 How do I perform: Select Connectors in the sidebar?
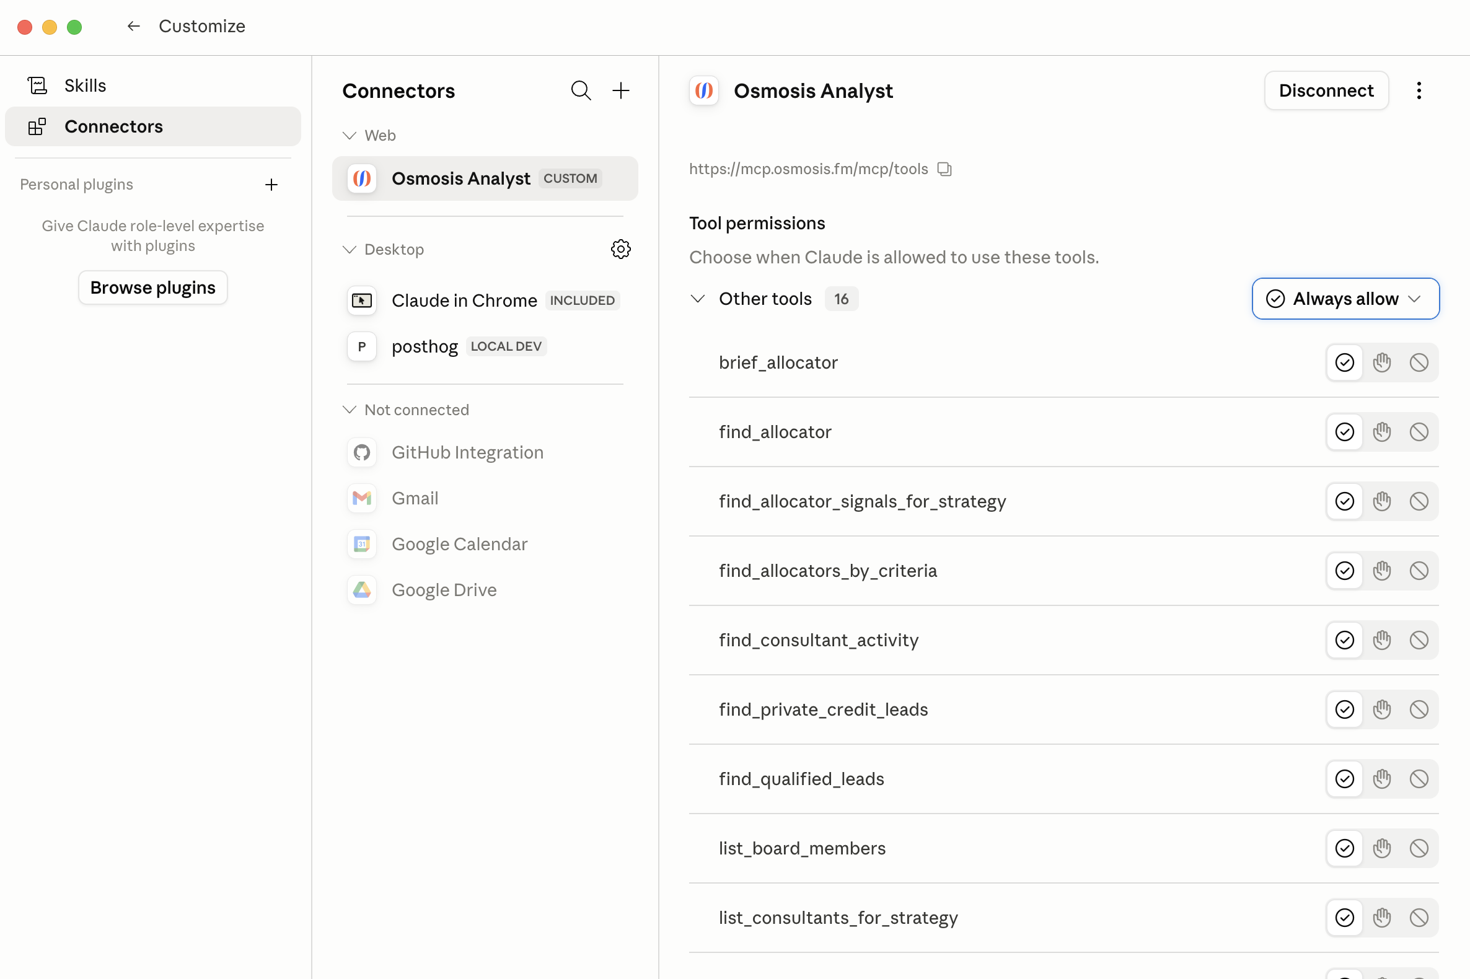coord(153,126)
